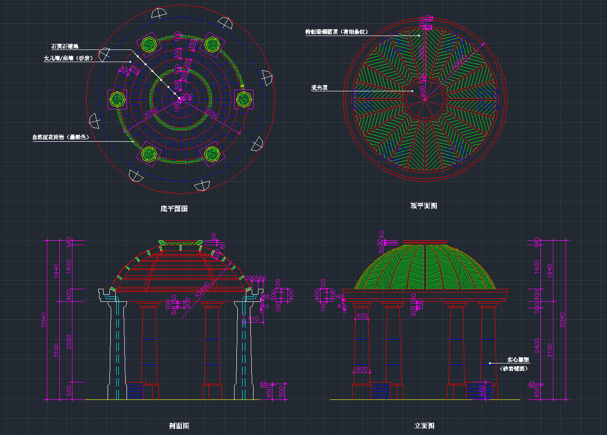Select the 610 dimension near section column
This screenshot has height=435, width=607.
point(254,319)
